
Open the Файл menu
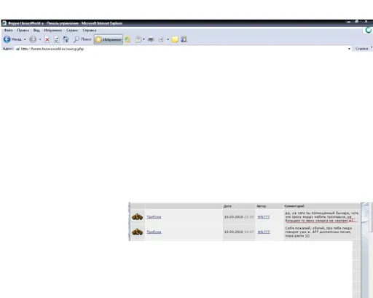tap(8, 31)
